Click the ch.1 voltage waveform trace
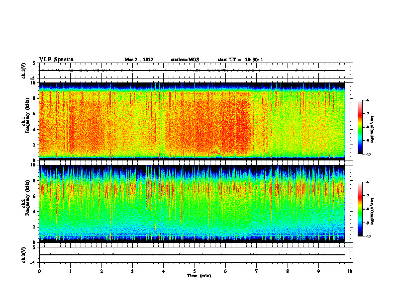The height and width of the screenshot is (304, 394). (x=192, y=71)
